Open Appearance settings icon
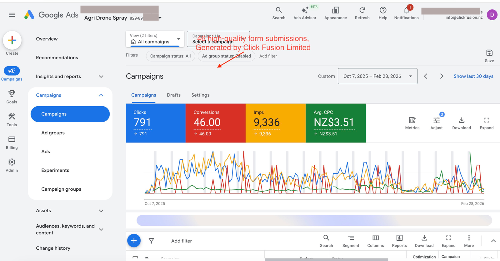This screenshot has height=261, width=500. (335, 13)
